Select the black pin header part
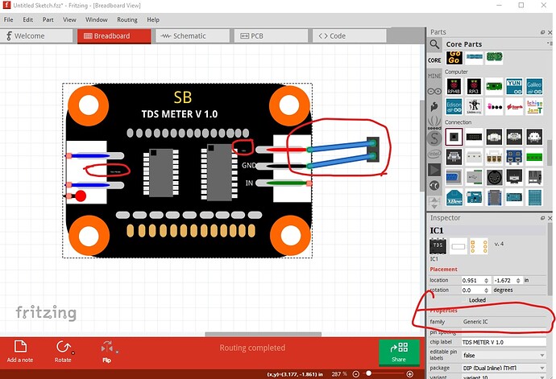 pos(474,137)
